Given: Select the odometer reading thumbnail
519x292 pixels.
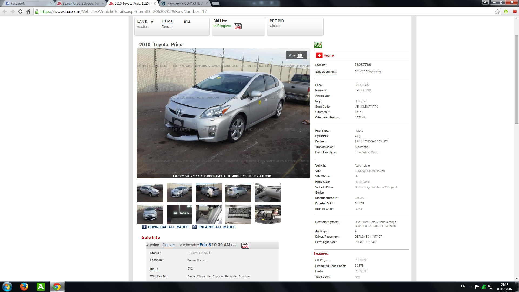Looking at the screenshot, I should (179, 214).
